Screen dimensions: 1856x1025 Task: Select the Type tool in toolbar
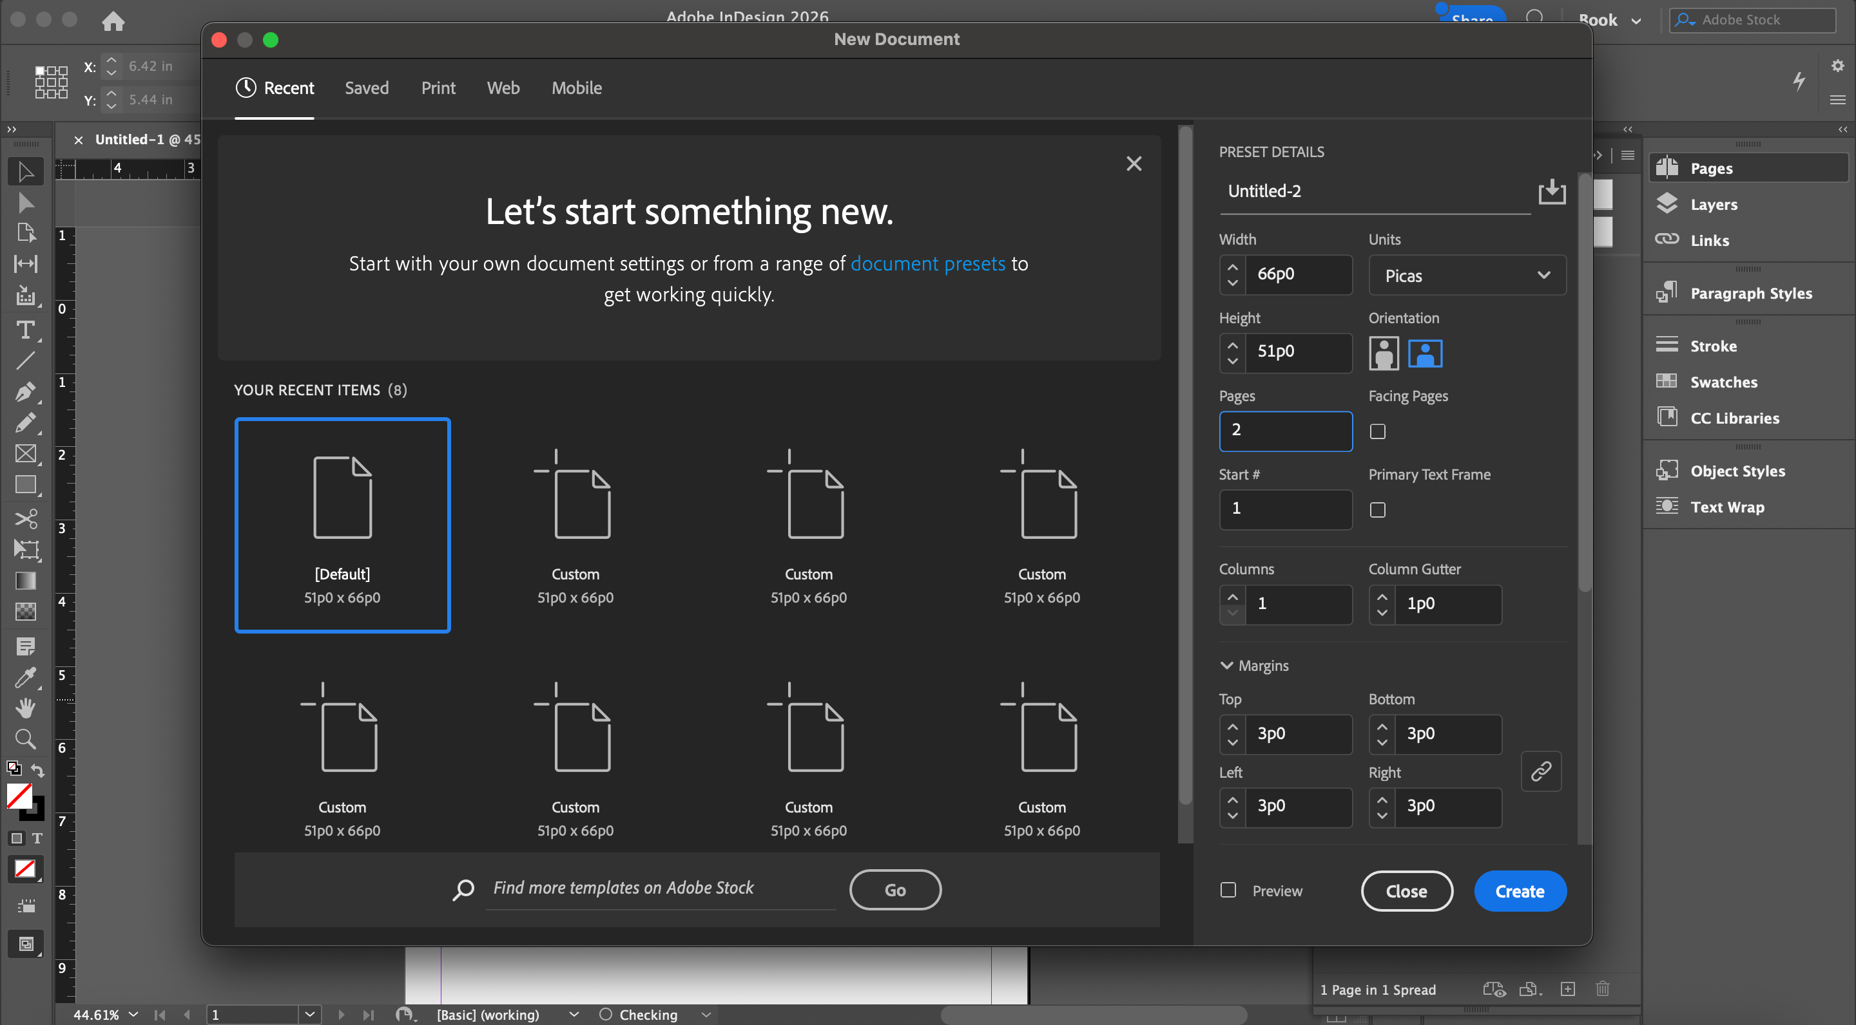[x=25, y=330]
